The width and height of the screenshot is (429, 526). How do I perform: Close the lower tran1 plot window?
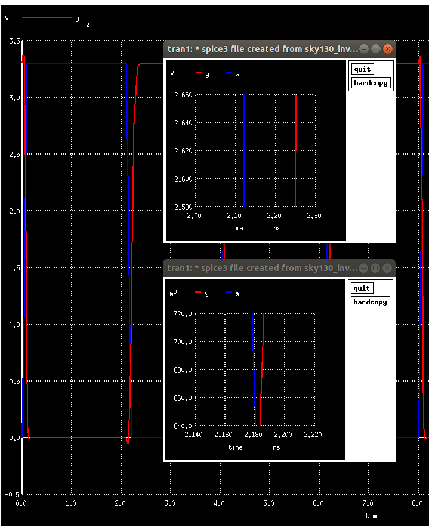[x=387, y=268]
